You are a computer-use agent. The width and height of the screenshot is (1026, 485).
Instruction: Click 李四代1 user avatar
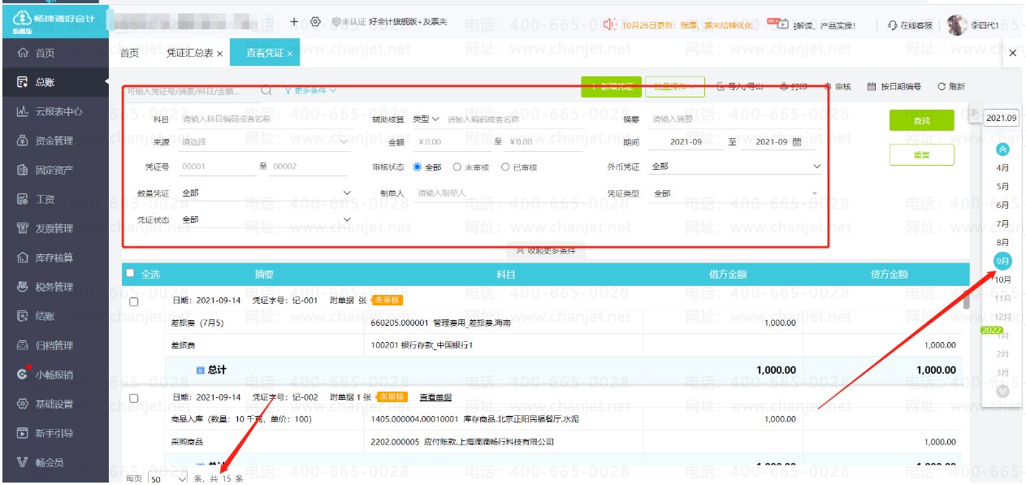point(957,25)
